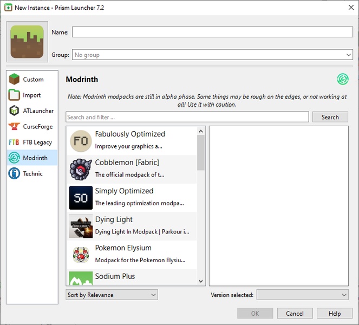Select the Fabulously Optimized title
This screenshot has height=325, width=359.
[130, 134]
